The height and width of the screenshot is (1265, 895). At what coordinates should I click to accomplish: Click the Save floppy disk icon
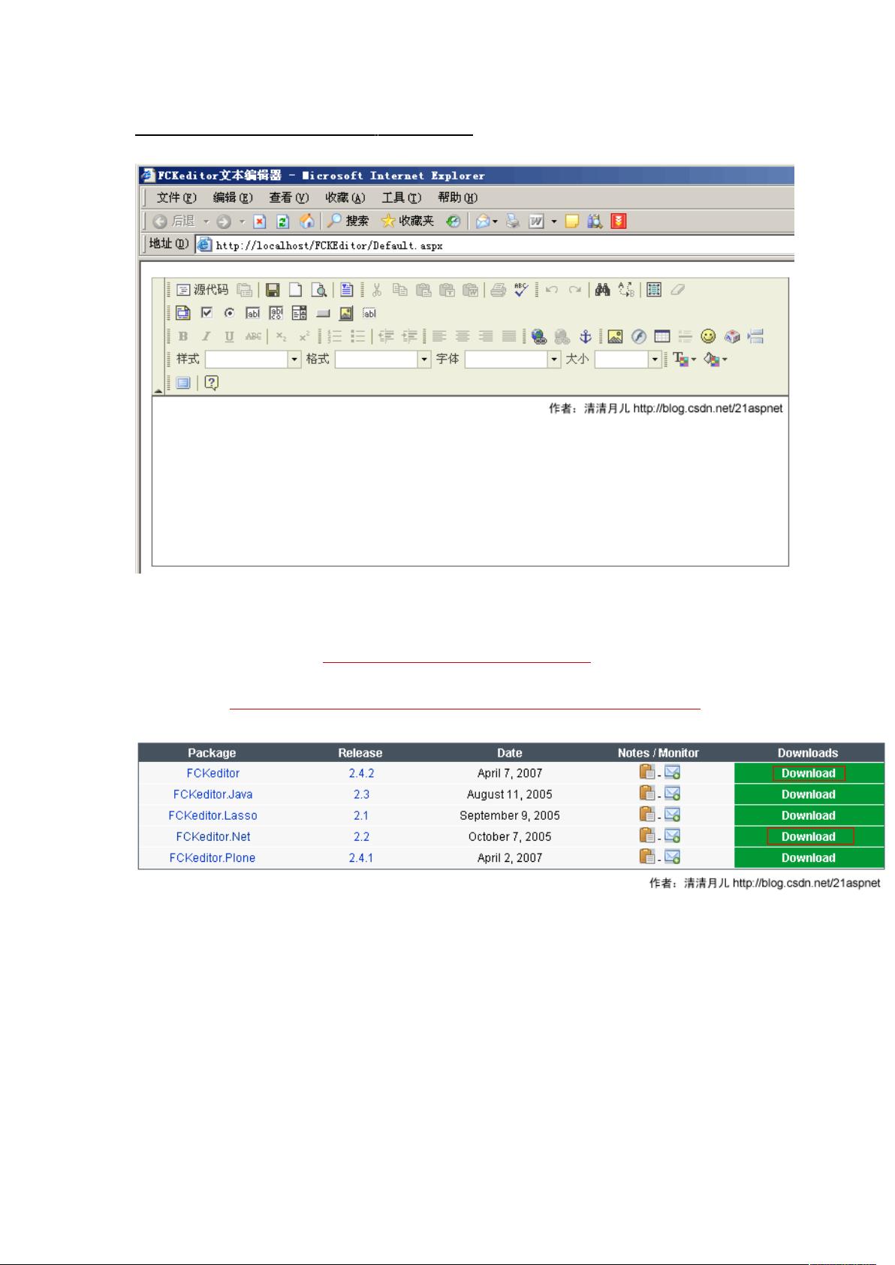point(273,290)
